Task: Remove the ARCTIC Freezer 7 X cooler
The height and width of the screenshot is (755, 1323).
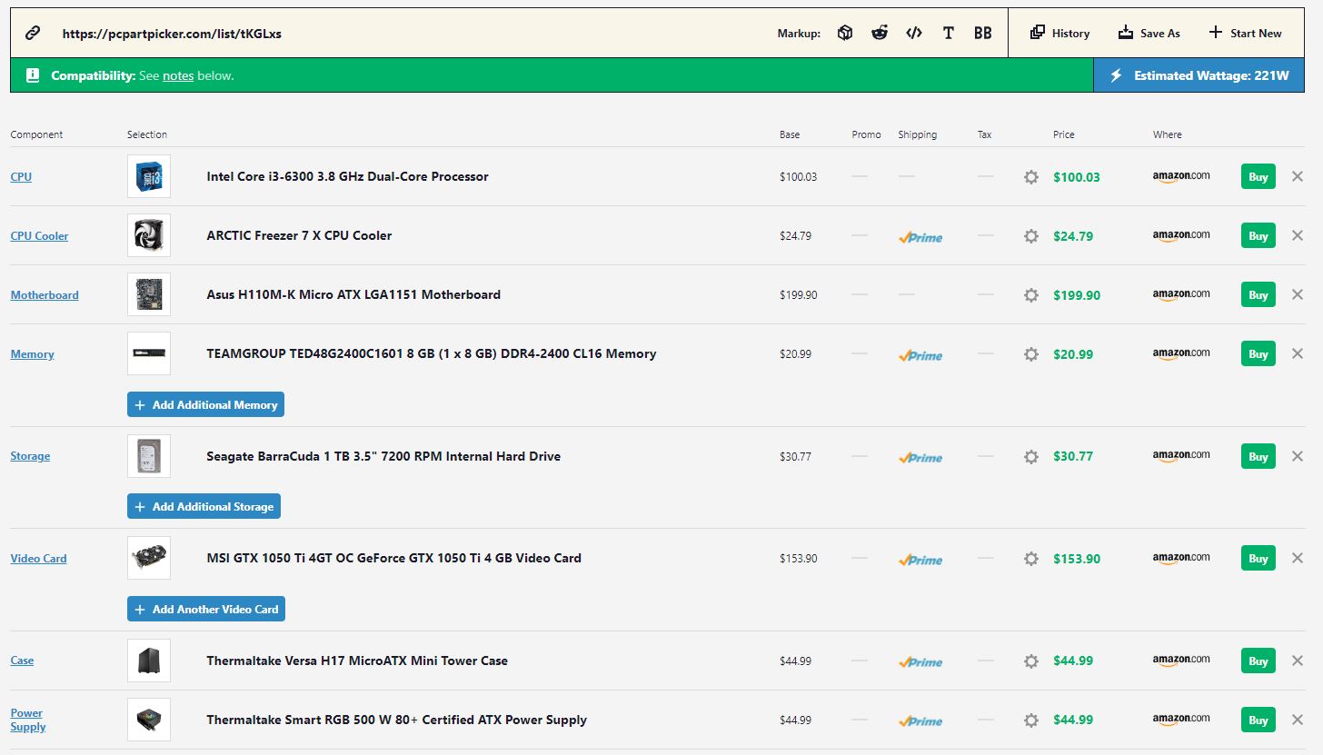Action: [x=1298, y=236]
